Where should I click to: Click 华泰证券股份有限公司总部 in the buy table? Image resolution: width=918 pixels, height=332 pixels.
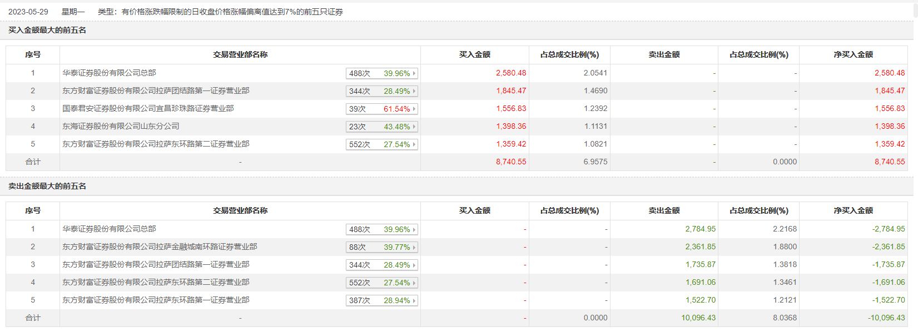pos(109,73)
